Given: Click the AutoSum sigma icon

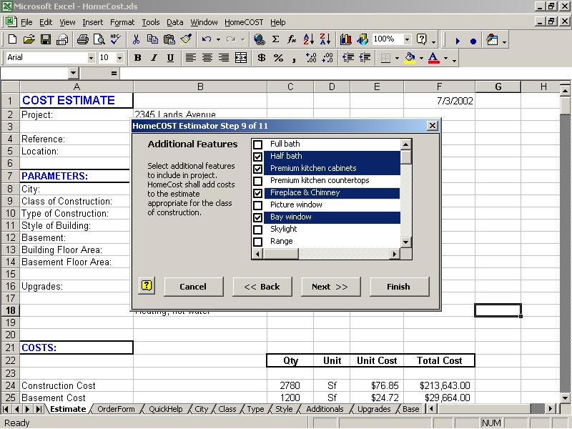Looking at the screenshot, I should (x=275, y=40).
